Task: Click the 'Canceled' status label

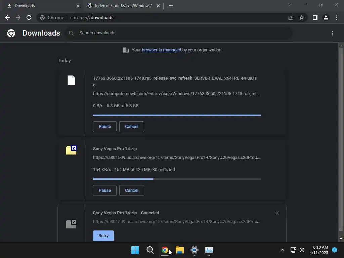Action: pos(150,213)
